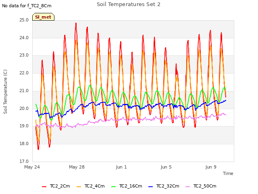The width and height of the screenshot is (258, 194).
Task: Click the 19.0 y-axis tick label
Action: click(x=24, y=126)
